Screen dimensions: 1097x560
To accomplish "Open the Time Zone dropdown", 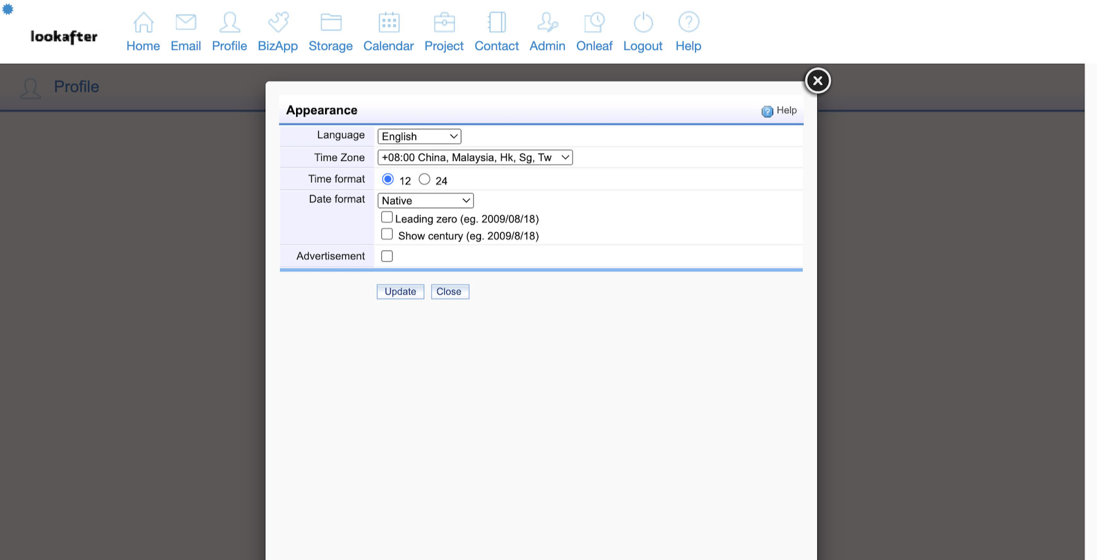I will pos(475,158).
